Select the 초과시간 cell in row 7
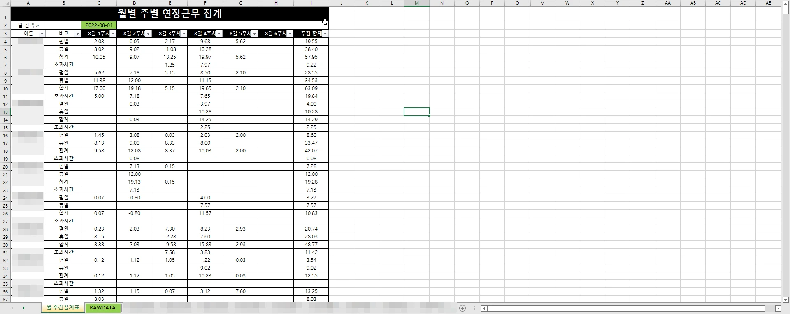The width and height of the screenshot is (790, 314). point(64,65)
